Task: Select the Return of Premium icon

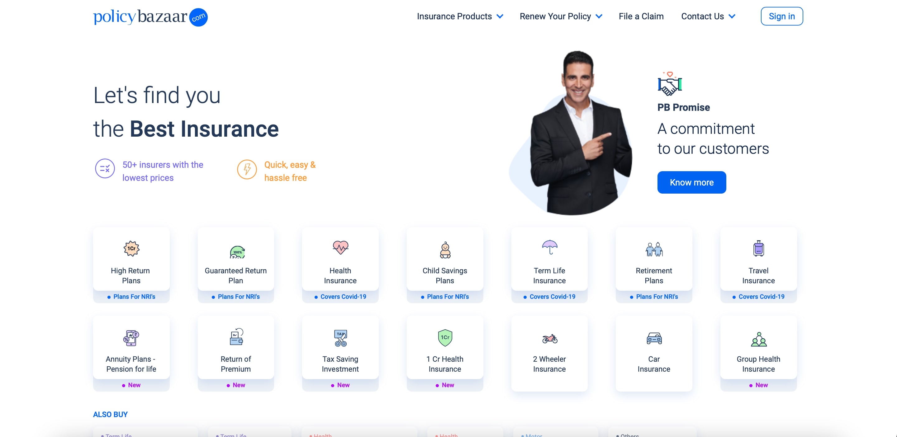Action: (236, 336)
